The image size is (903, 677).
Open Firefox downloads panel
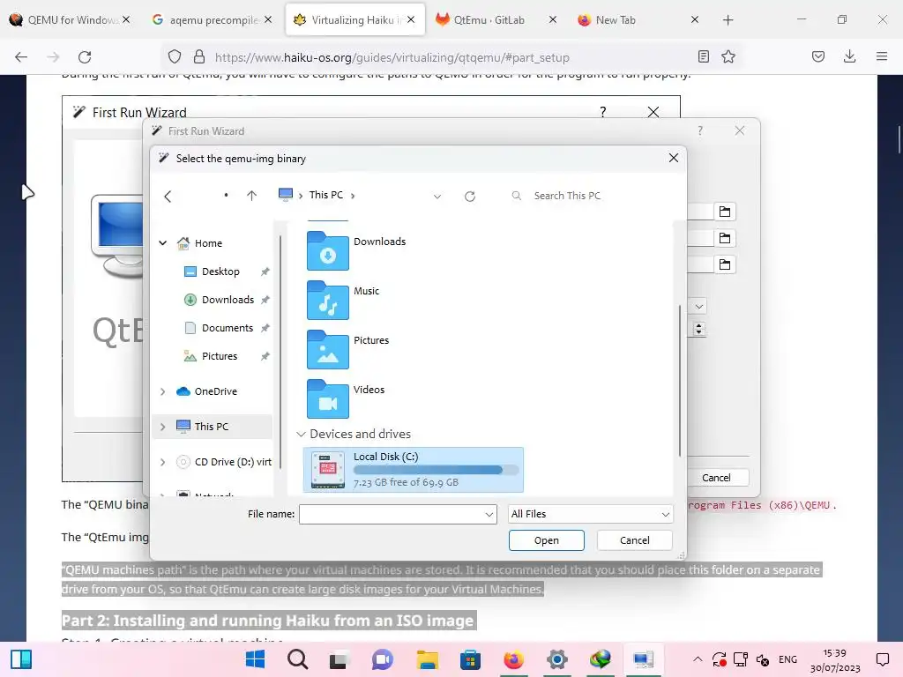tap(849, 56)
